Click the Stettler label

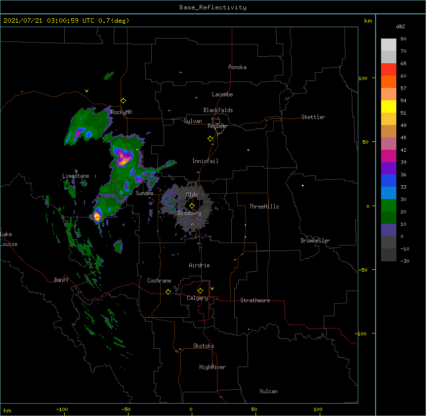pos(313,117)
